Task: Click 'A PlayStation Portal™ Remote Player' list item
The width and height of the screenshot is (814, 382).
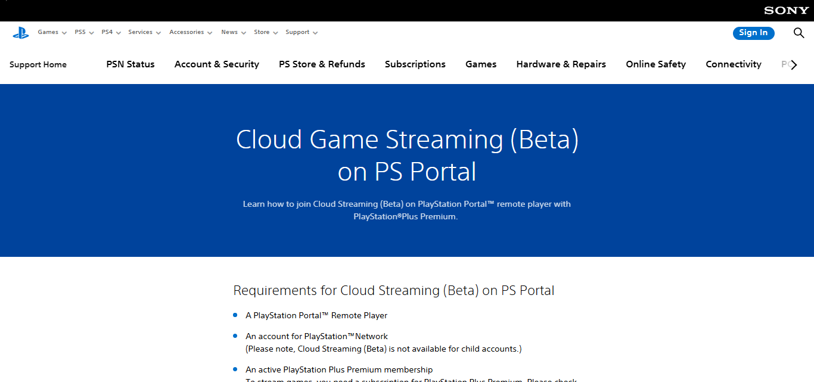Action: pyautogui.click(x=316, y=316)
